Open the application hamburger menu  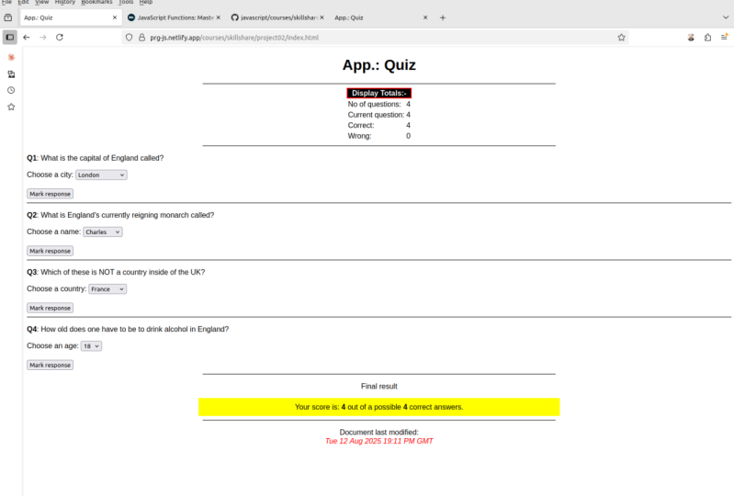point(724,38)
